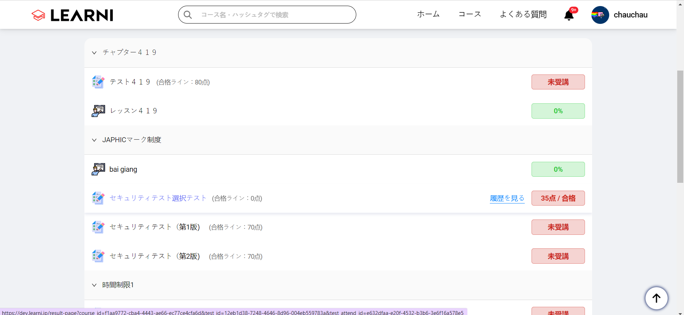The width and height of the screenshot is (684, 315).
Task: Go to the ホーム menu
Action: point(428,14)
